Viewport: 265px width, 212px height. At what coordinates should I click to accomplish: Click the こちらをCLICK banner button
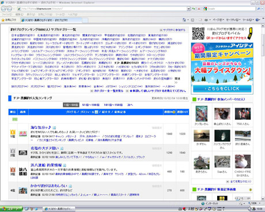click(222, 89)
